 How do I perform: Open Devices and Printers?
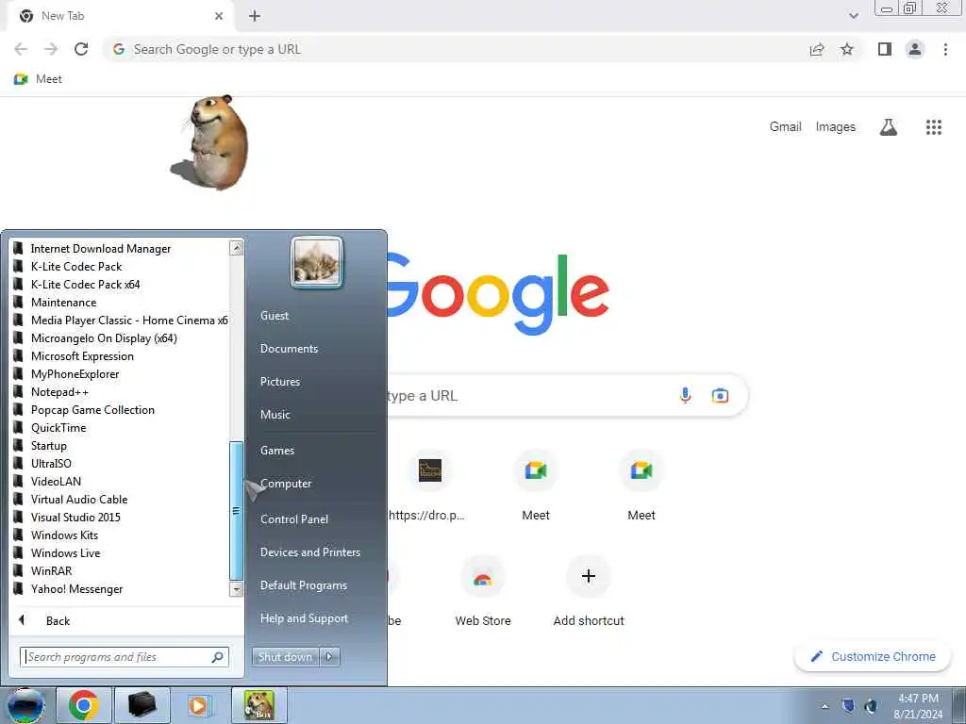(x=310, y=552)
